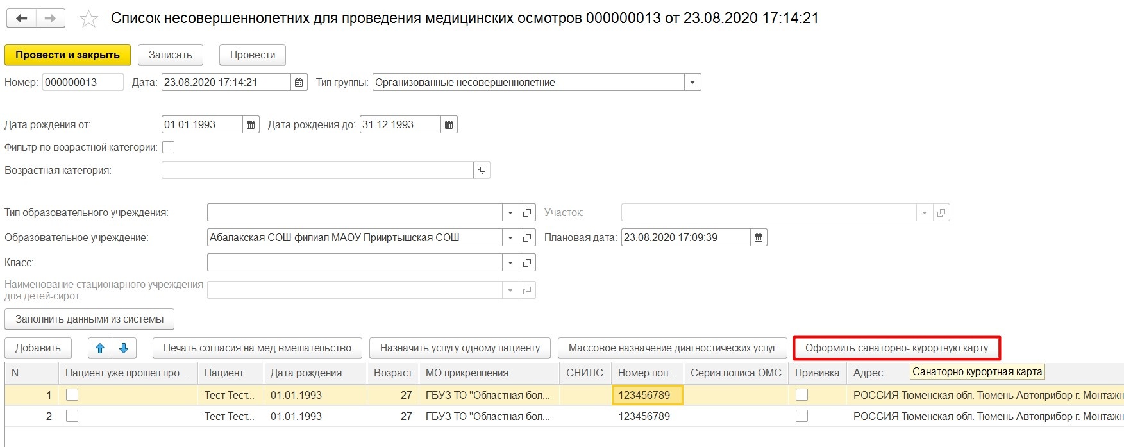Add document to favorites with star
The image size is (1124, 447).
[88, 19]
